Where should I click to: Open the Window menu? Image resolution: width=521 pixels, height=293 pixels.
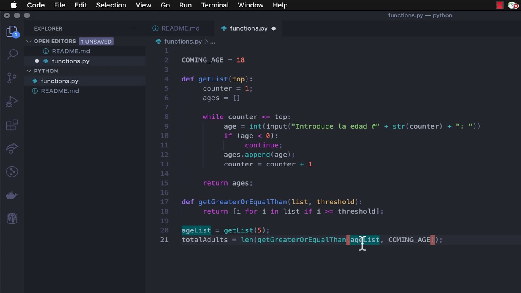[250, 5]
